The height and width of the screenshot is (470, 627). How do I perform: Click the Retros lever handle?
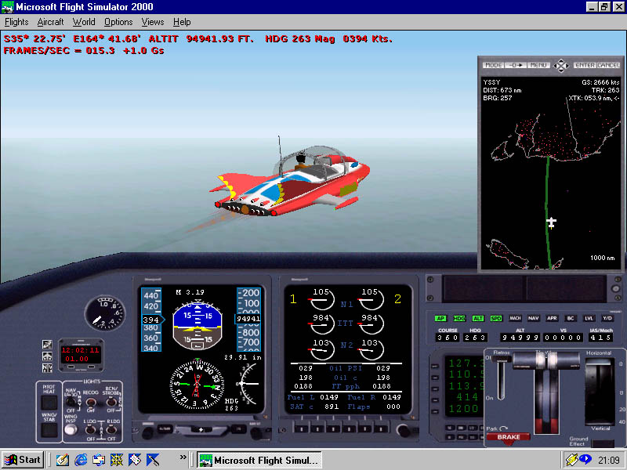pos(501,359)
